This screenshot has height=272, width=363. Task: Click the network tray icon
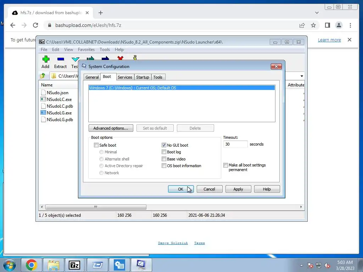319,265
